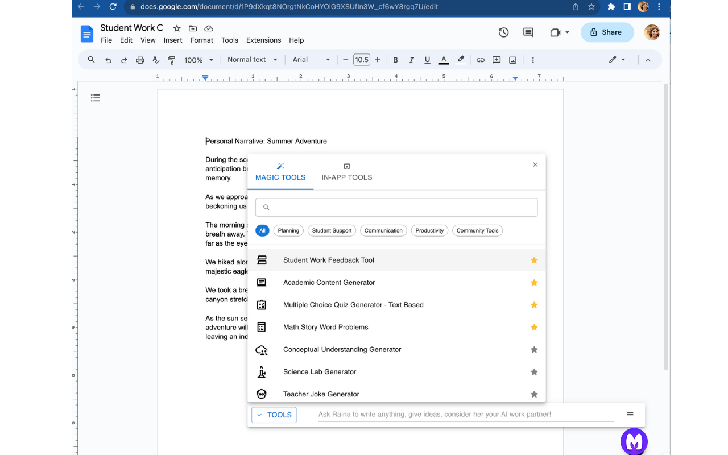This screenshot has width=728, height=455.
Task: Switch to the Magic Tools tab
Action: click(x=280, y=172)
